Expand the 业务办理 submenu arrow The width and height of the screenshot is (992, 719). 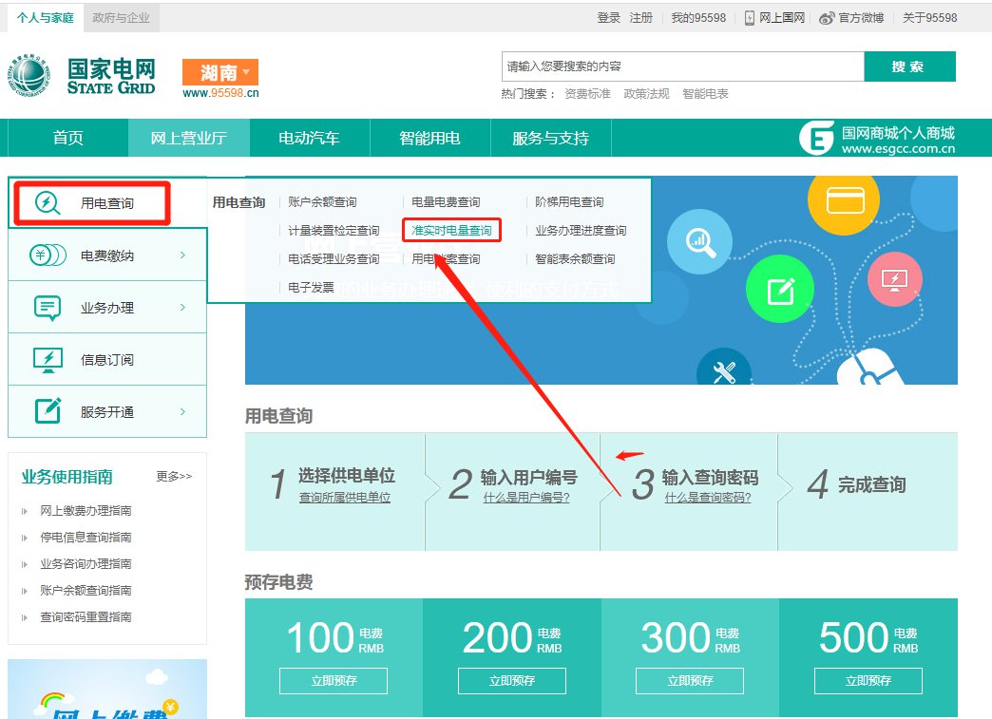(x=182, y=307)
